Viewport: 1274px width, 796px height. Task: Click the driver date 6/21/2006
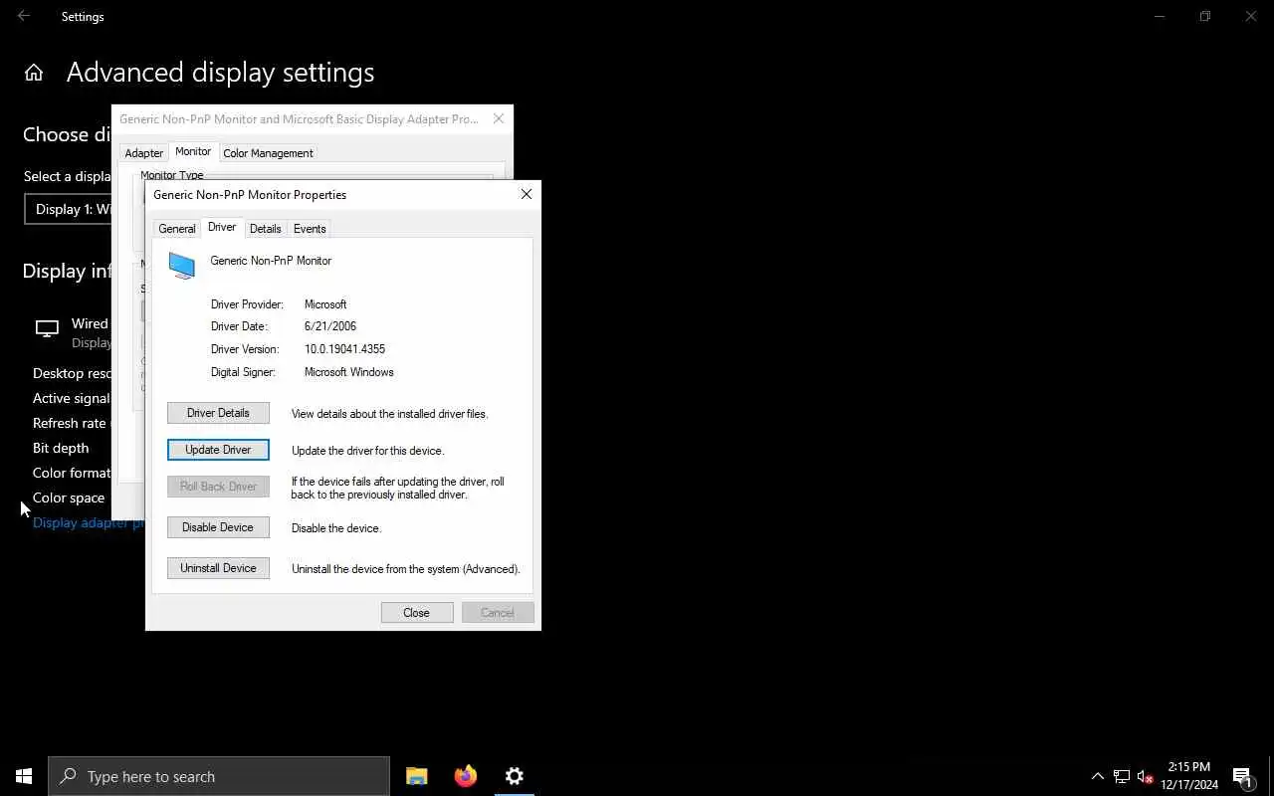pyautogui.click(x=330, y=326)
